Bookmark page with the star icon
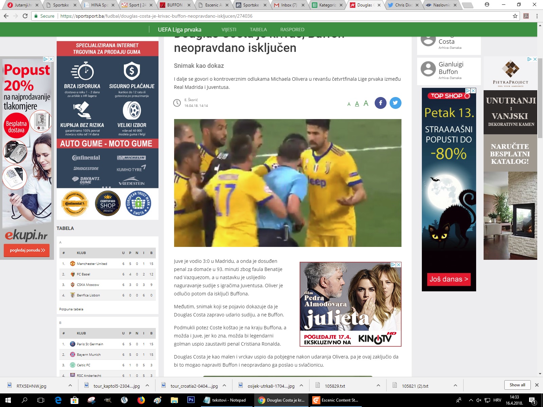Screen dimensions: 543x407 pyautogui.click(x=515, y=16)
